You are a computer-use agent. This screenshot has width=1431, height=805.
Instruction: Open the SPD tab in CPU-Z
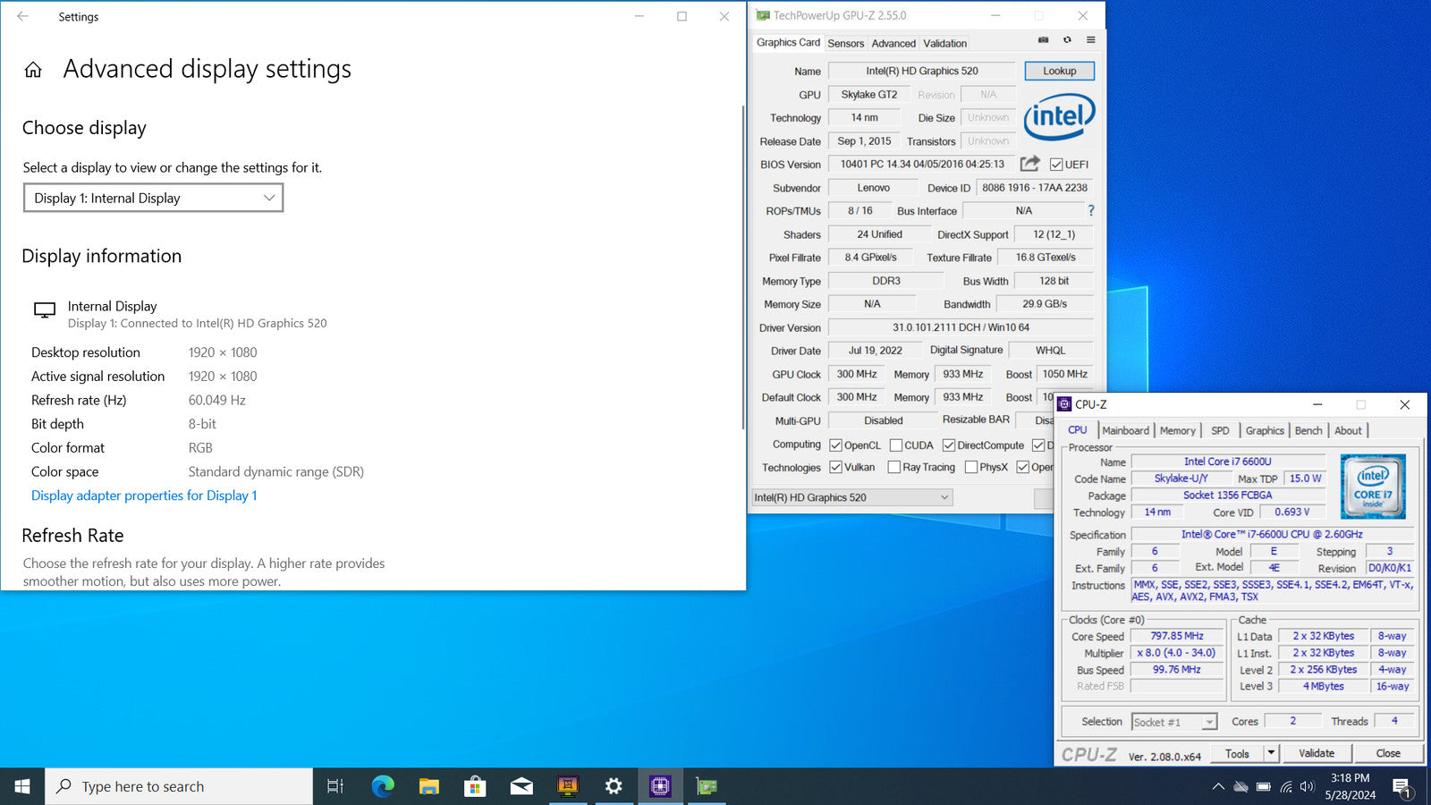pyautogui.click(x=1220, y=430)
